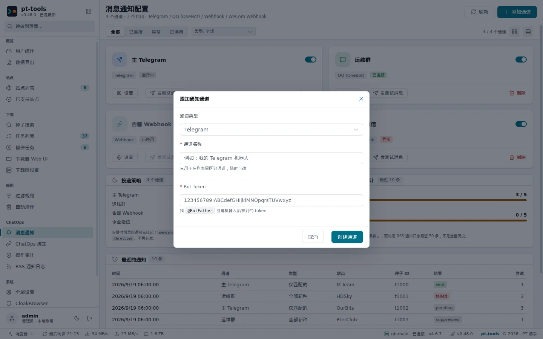Open the channel type Telegram dropdown
The height and width of the screenshot is (339, 543).
(271, 130)
